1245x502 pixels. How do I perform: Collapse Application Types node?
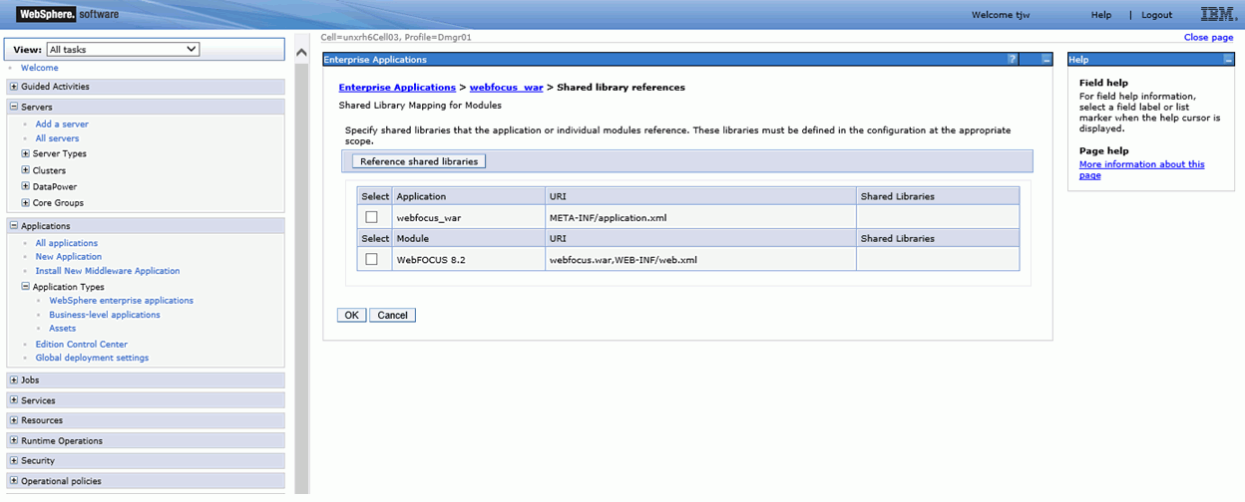click(25, 287)
